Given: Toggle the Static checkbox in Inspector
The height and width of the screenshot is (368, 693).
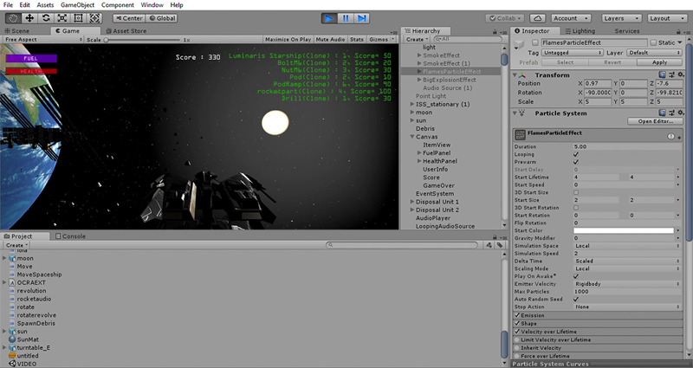Looking at the screenshot, I should tap(654, 42).
